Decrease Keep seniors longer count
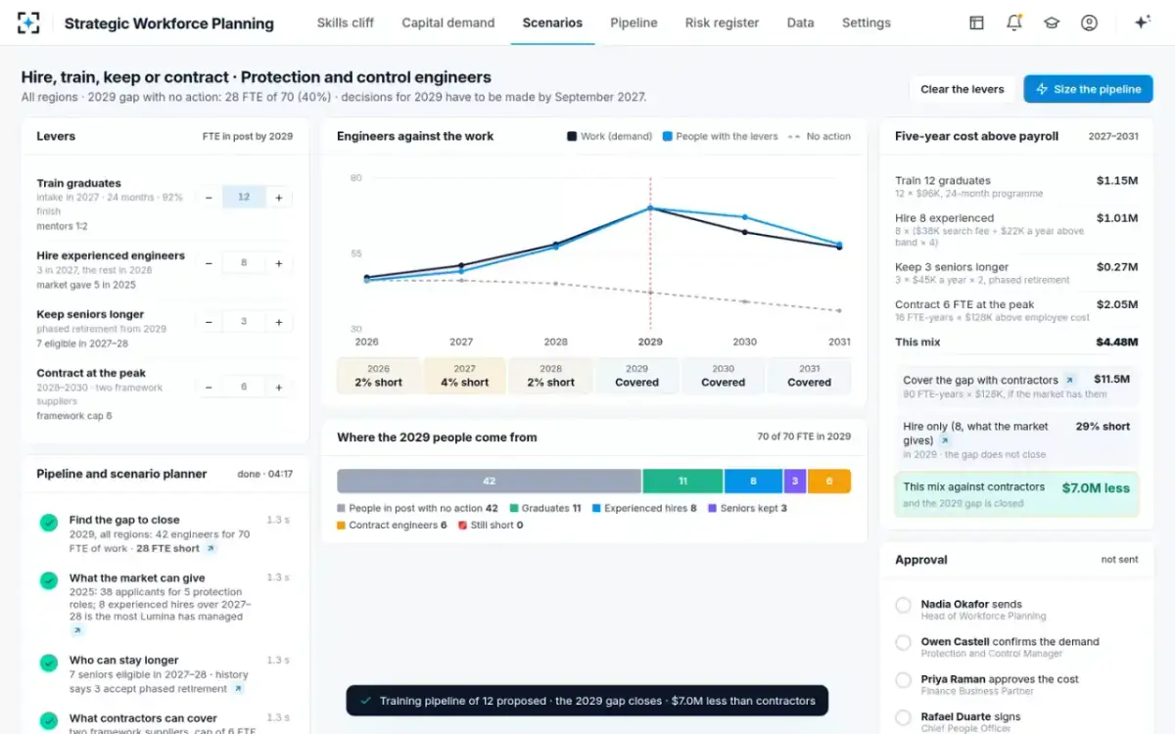 (x=209, y=322)
